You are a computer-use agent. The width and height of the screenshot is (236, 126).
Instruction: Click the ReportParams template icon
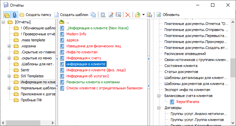tap(172, 102)
